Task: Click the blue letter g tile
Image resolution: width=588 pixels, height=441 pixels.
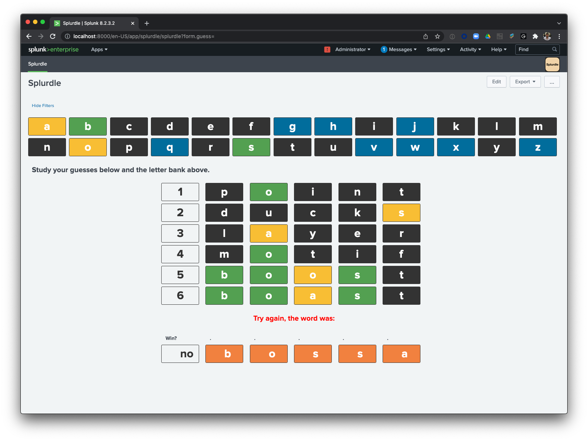Action: (x=293, y=127)
